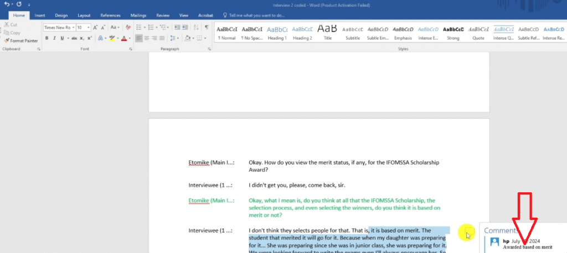
Task: Apply Bold formatting
Action: (47, 38)
